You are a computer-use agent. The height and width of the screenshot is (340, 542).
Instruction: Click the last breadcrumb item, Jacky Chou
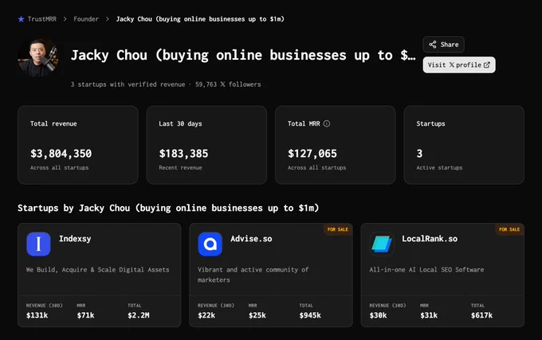click(x=200, y=19)
